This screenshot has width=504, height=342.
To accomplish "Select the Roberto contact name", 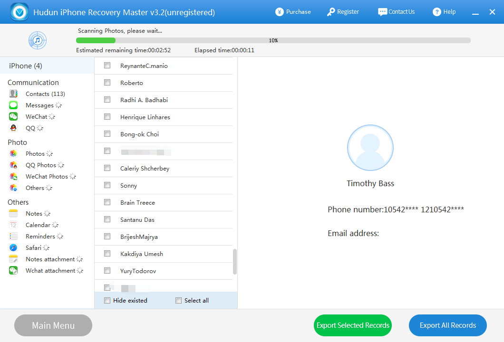I will [x=131, y=83].
